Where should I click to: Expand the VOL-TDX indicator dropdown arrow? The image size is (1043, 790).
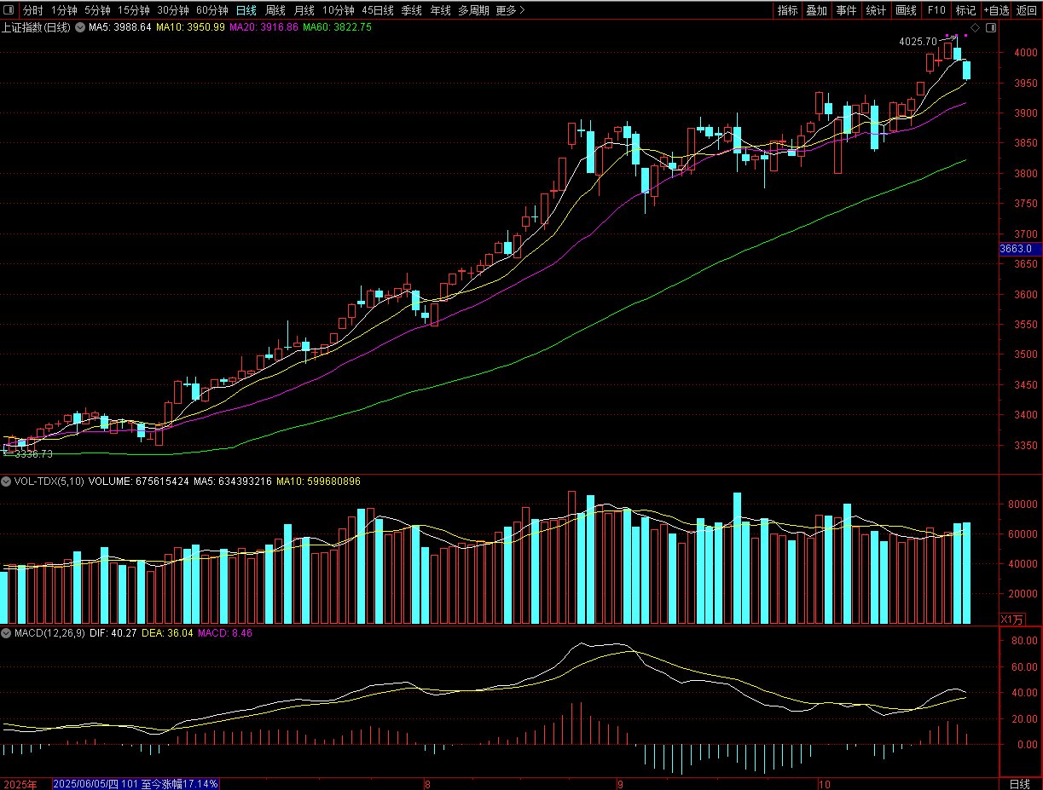coord(7,481)
